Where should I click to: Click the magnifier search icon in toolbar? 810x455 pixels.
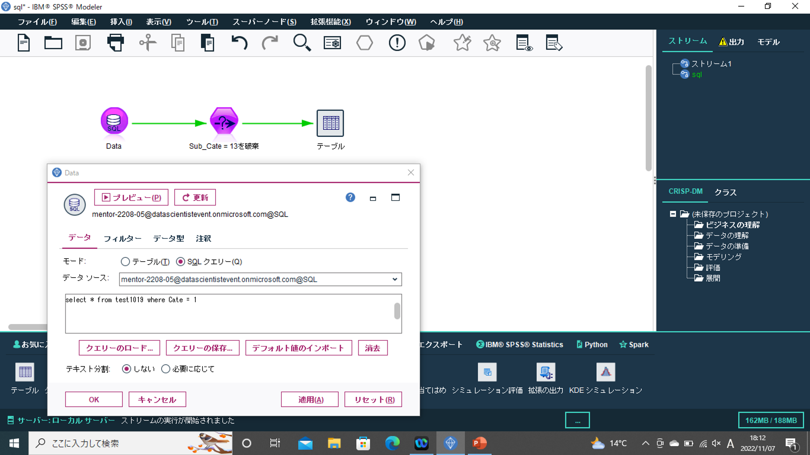tap(302, 43)
